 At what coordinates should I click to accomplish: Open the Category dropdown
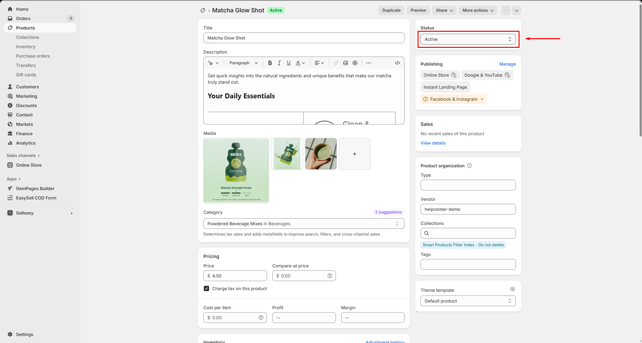click(x=303, y=224)
